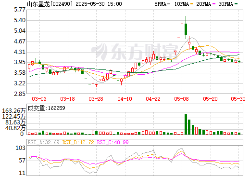Click the 成交量 volume label
The height and width of the screenshot is (176, 250).
[x=46, y=108]
